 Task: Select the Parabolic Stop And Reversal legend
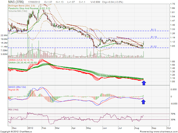tap(29, 8)
